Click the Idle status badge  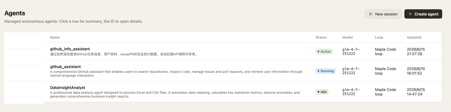pos(322,92)
